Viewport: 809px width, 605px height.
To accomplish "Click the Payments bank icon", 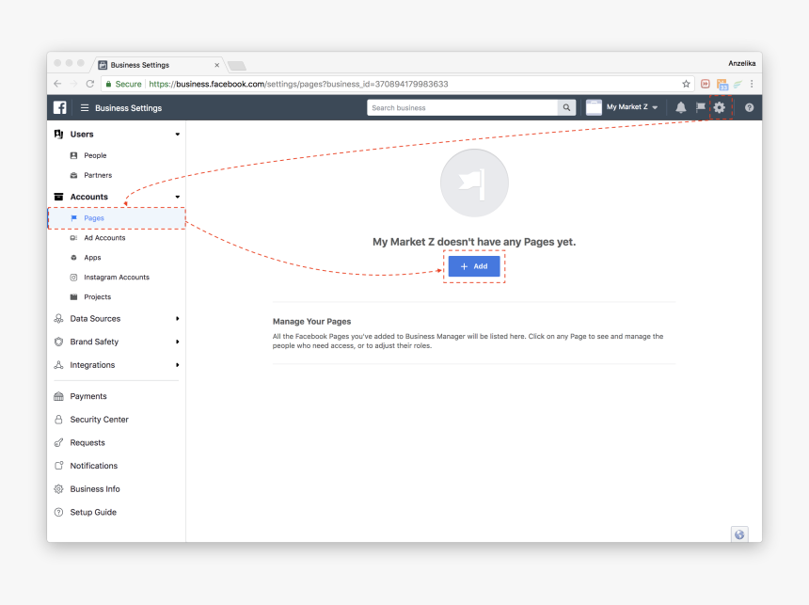I will [59, 396].
